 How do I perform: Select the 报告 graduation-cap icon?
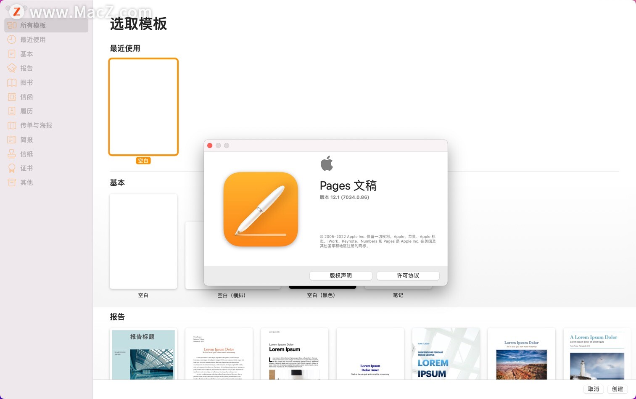12,68
